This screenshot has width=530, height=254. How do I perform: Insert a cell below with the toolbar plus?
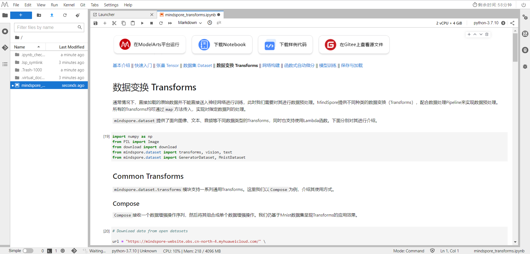tap(105, 23)
